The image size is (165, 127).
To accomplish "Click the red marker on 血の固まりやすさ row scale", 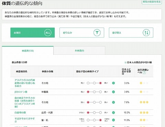I will pos(88,102).
